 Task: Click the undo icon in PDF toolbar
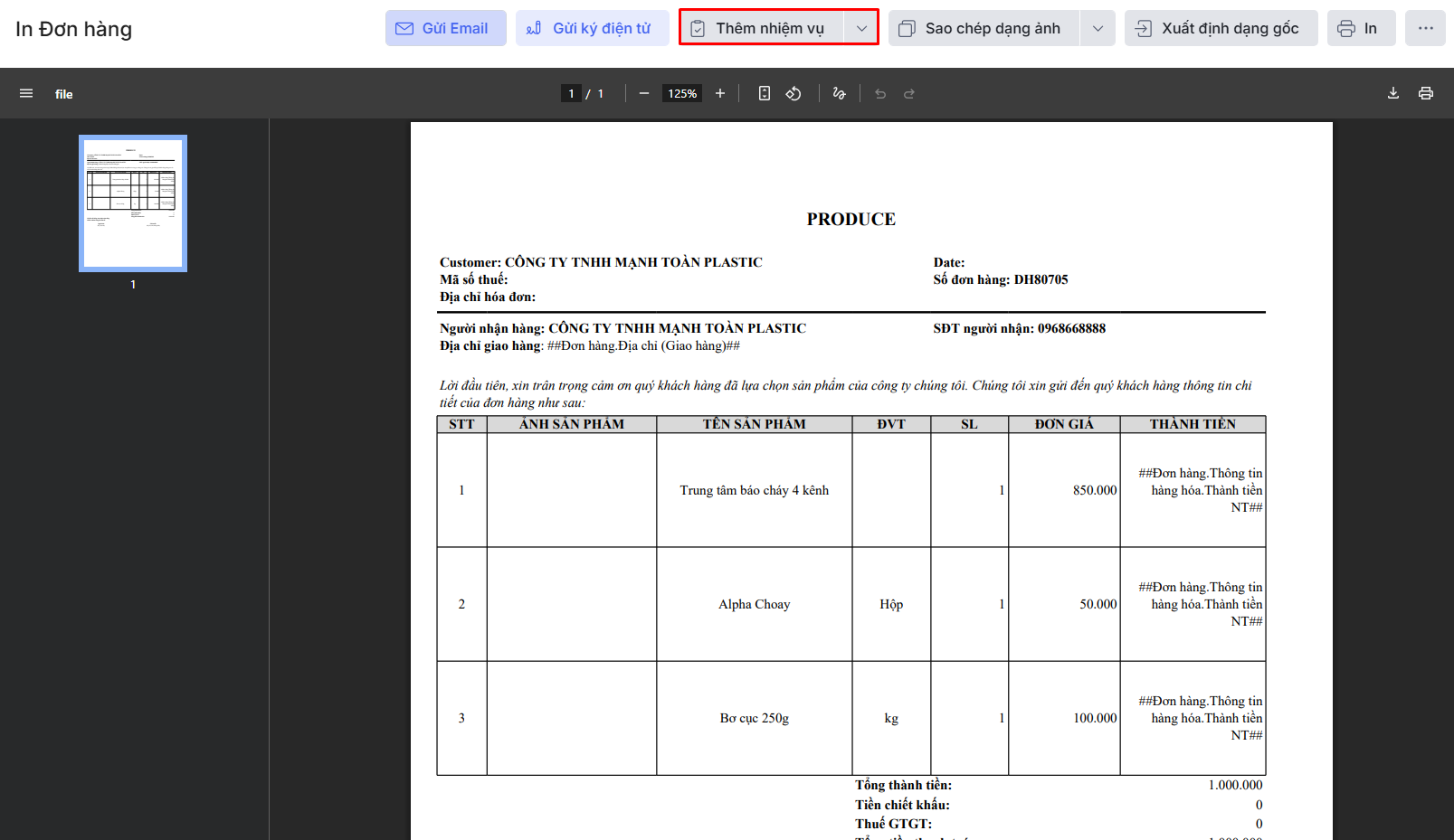click(880, 93)
